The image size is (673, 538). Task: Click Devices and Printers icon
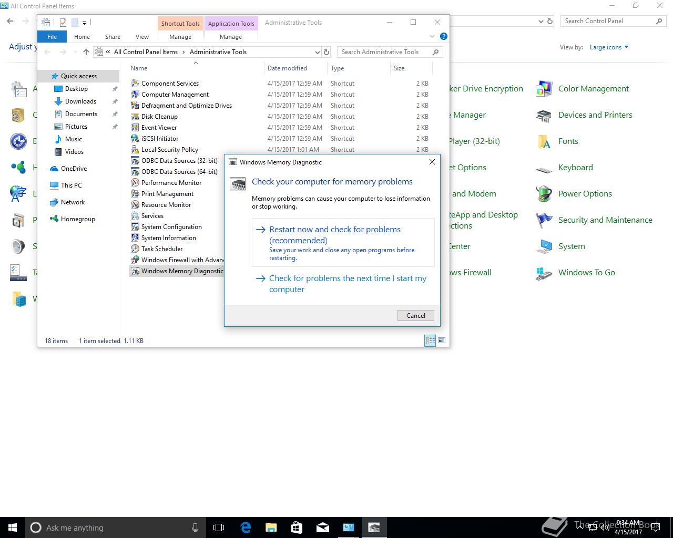(544, 115)
